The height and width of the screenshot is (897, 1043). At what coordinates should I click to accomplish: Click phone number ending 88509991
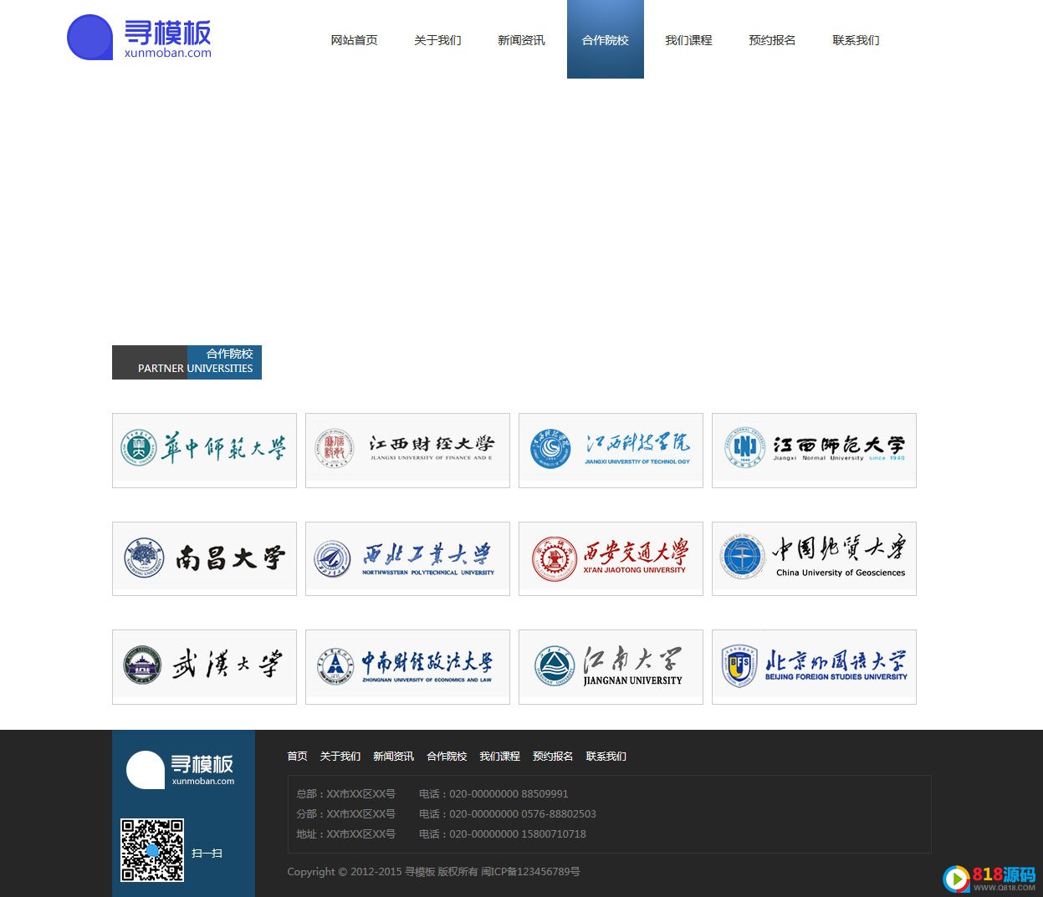point(493,794)
